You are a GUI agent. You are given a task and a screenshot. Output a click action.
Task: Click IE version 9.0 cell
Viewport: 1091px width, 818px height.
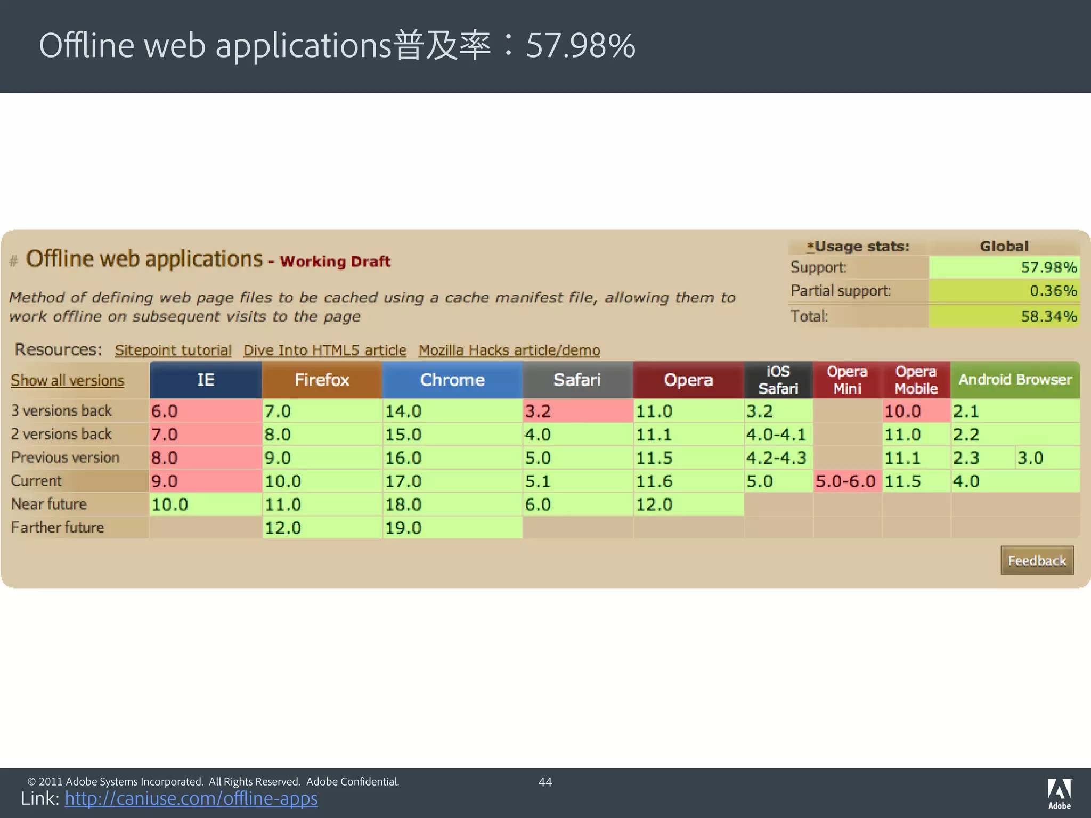[x=206, y=481]
